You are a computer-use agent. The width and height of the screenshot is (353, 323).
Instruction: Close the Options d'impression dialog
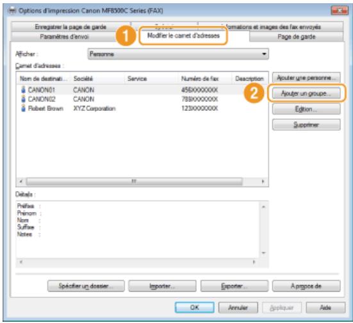tap(340, 11)
